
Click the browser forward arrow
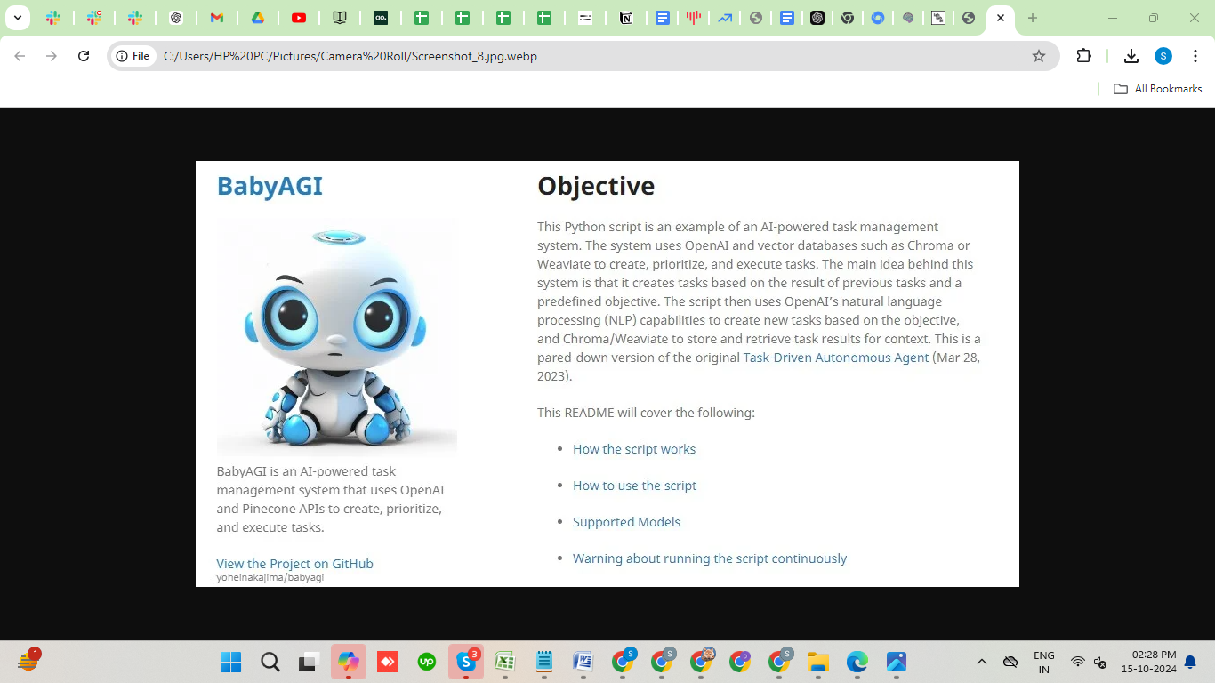[52, 56]
